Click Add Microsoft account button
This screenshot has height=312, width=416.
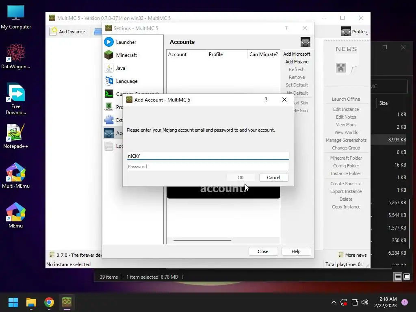pos(297,54)
